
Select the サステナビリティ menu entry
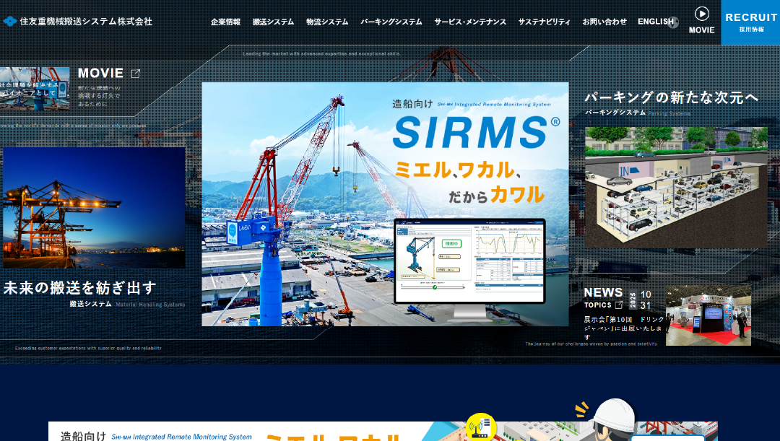point(545,22)
